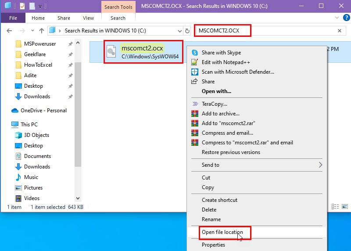The height and width of the screenshot is (251, 351).
Task: Click WinRAR icon beside Add to "mscomct2.rar"
Action: pyautogui.click(x=195, y=123)
